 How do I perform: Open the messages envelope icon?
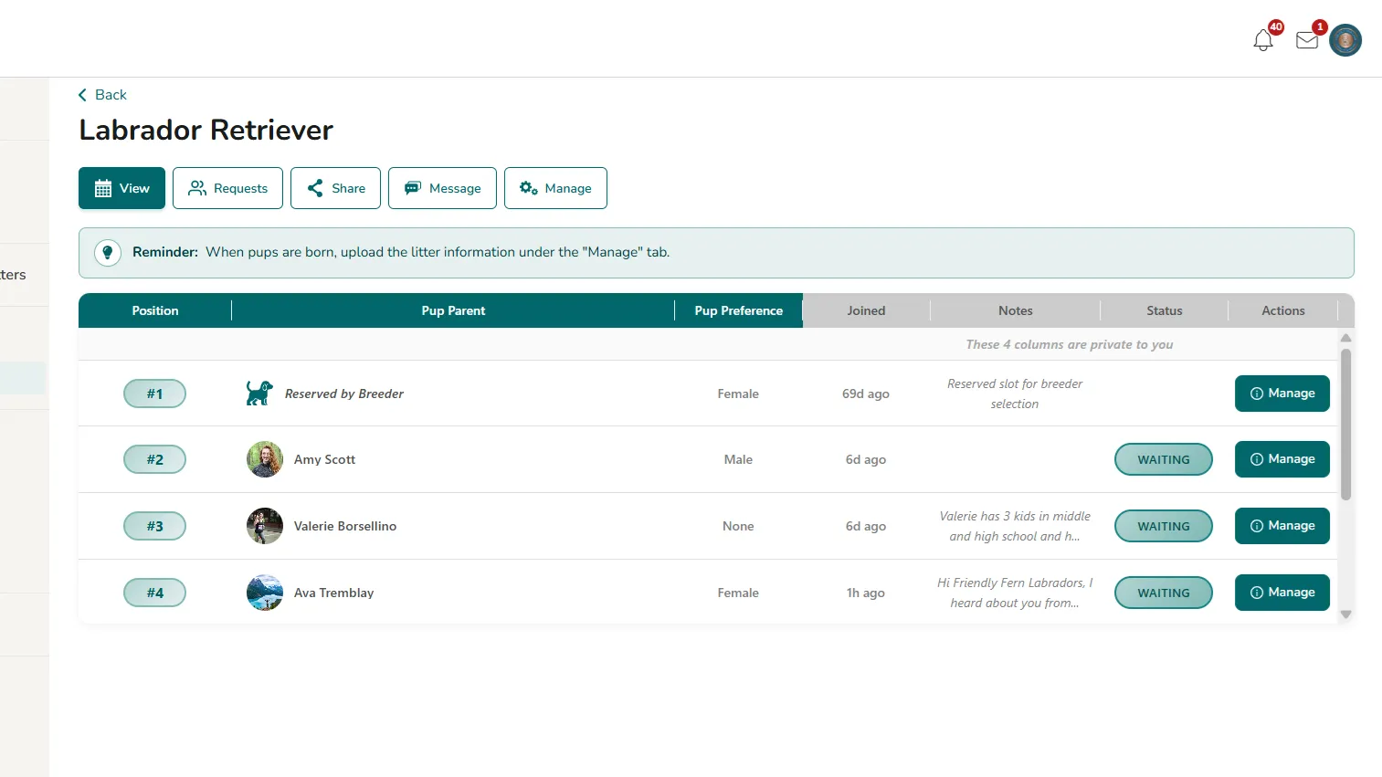click(1305, 40)
